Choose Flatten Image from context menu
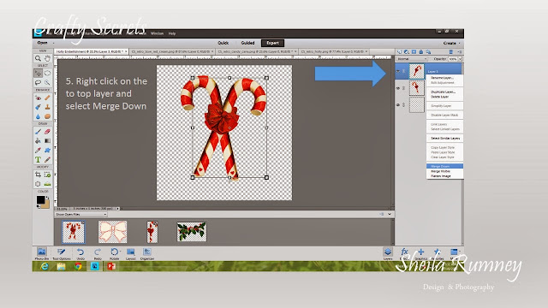Image resolution: width=548 pixels, height=308 pixels. click(445, 176)
